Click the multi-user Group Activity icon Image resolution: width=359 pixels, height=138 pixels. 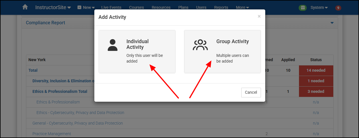click(x=200, y=45)
